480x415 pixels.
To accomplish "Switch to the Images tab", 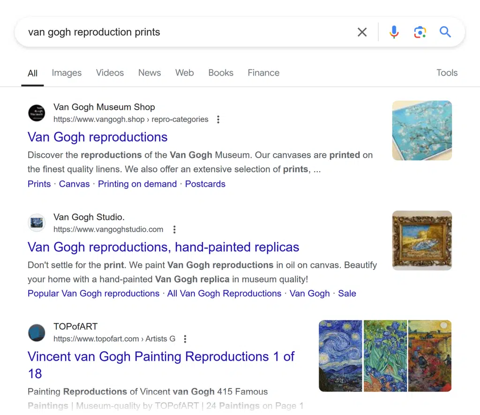I will point(67,73).
